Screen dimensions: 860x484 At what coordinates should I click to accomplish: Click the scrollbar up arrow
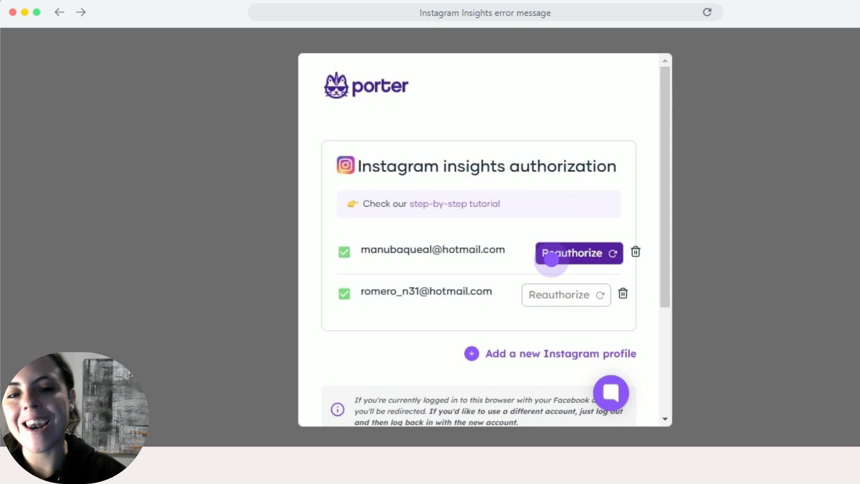(665, 60)
